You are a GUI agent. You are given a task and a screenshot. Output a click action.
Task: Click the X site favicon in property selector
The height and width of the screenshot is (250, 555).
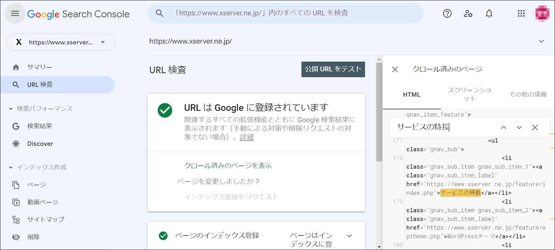click(x=19, y=42)
